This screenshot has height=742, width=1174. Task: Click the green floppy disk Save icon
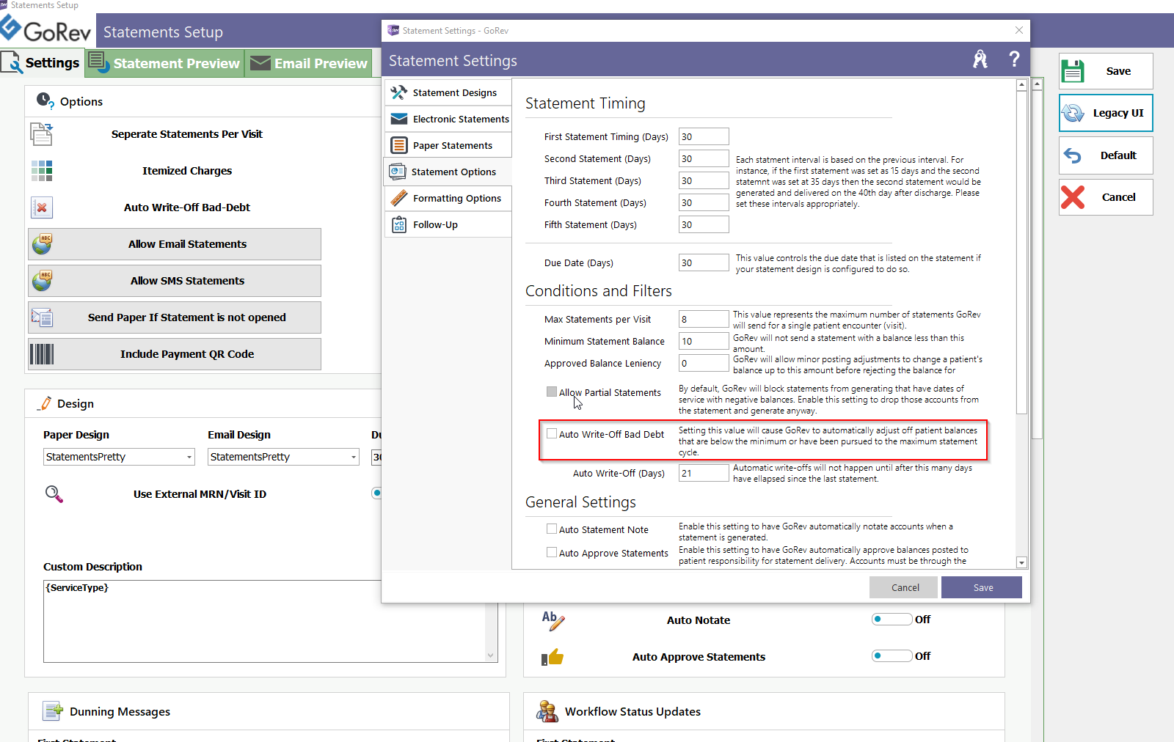1073,71
